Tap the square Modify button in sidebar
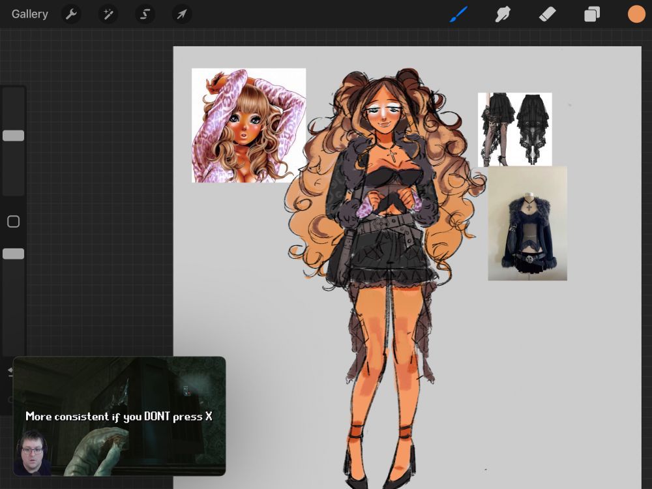Viewport: 652px width, 489px height. [13, 222]
